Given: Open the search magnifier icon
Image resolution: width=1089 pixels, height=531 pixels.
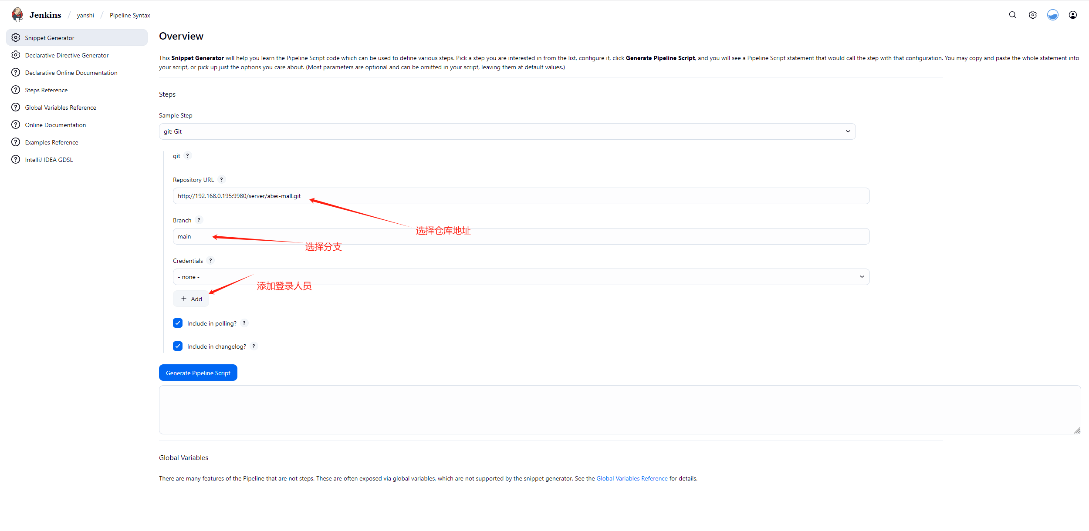Looking at the screenshot, I should (1012, 15).
